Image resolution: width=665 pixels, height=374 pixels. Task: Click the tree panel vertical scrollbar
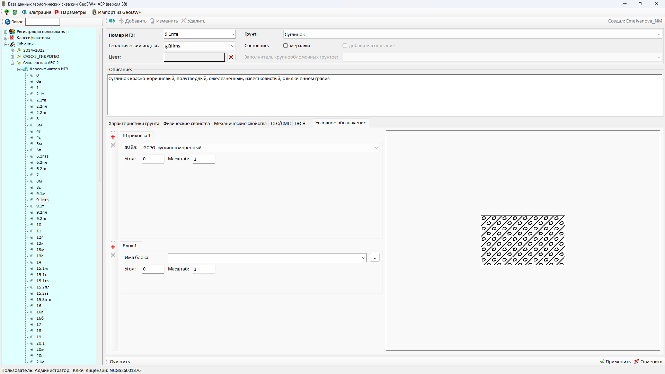(99, 107)
